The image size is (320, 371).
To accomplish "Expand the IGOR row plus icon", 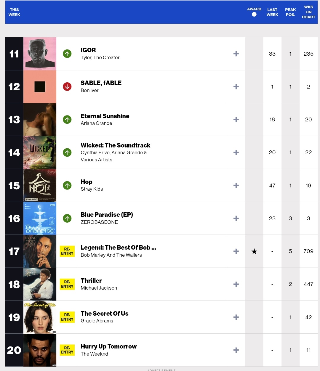I will [x=236, y=54].
